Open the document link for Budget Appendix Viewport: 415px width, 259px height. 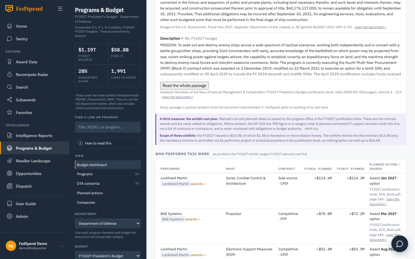(370, 27)
